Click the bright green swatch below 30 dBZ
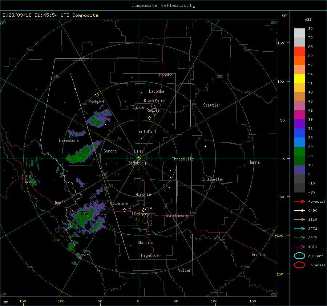This screenshot has height=306, width=327. pyautogui.click(x=299, y=151)
